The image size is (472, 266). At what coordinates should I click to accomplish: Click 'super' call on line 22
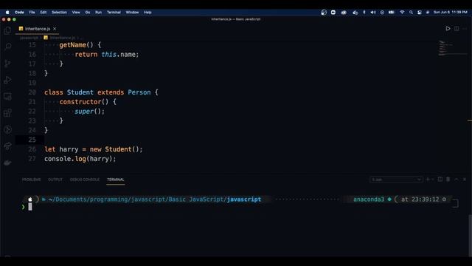84,112
